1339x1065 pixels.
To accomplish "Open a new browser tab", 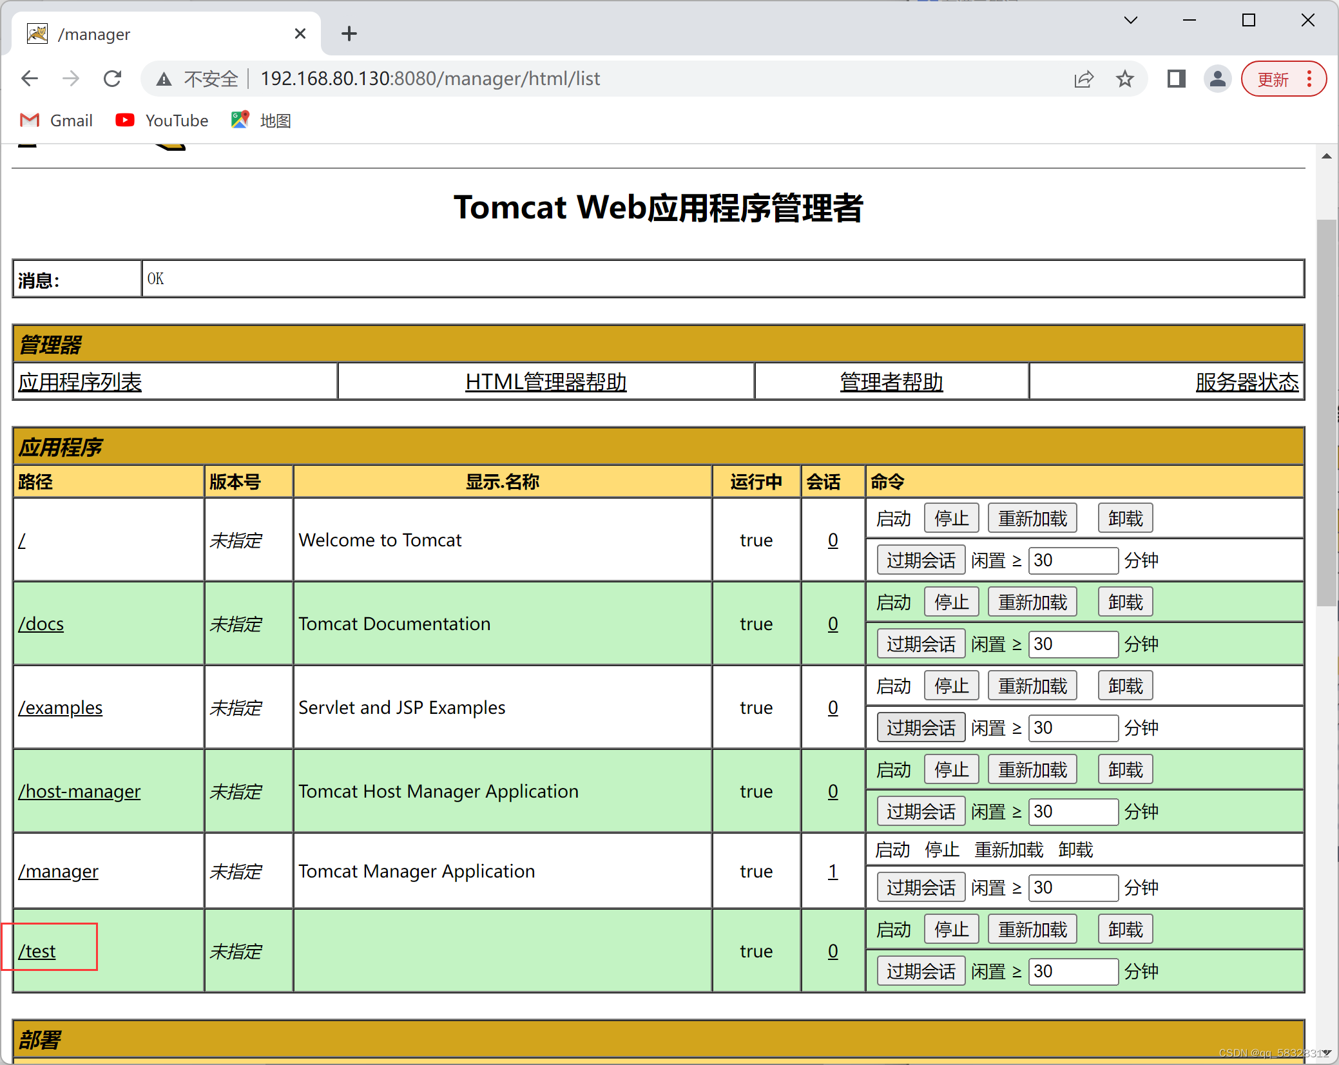I will click(x=349, y=34).
